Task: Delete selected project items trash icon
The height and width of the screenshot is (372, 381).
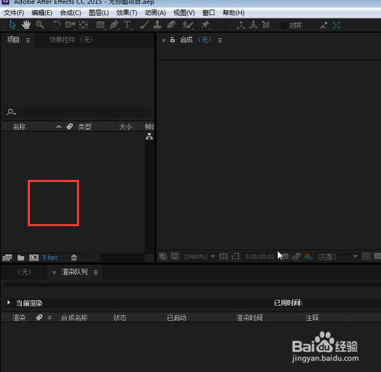Action: (x=74, y=257)
